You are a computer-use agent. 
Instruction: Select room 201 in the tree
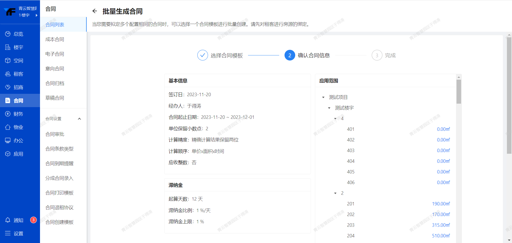[x=350, y=204]
